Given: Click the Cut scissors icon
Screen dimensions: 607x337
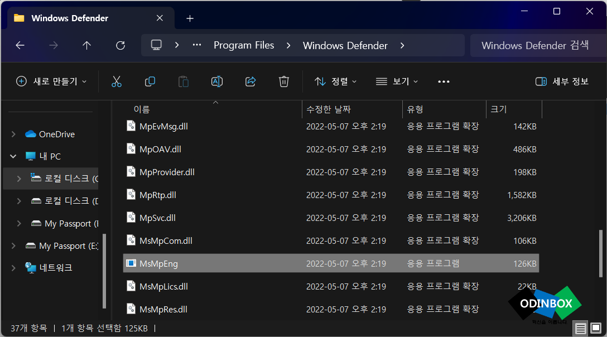Looking at the screenshot, I should [x=117, y=81].
